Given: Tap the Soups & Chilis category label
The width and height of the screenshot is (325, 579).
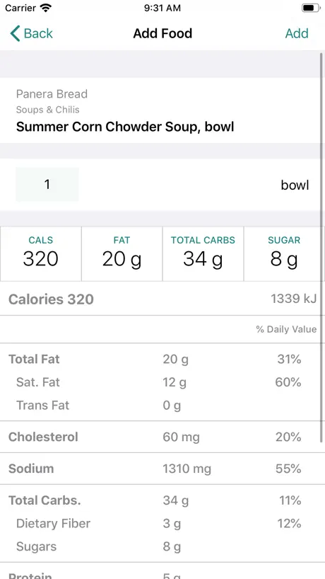Looking at the screenshot, I should coord(47,110).
